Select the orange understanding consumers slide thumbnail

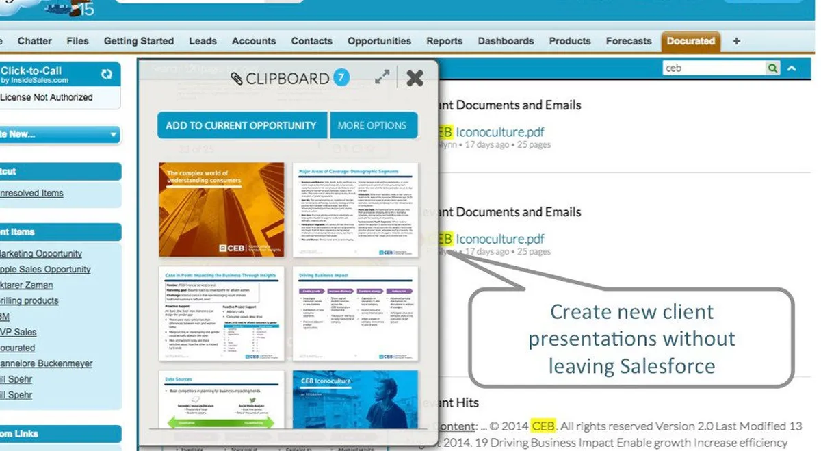click(x=222, y=209)
